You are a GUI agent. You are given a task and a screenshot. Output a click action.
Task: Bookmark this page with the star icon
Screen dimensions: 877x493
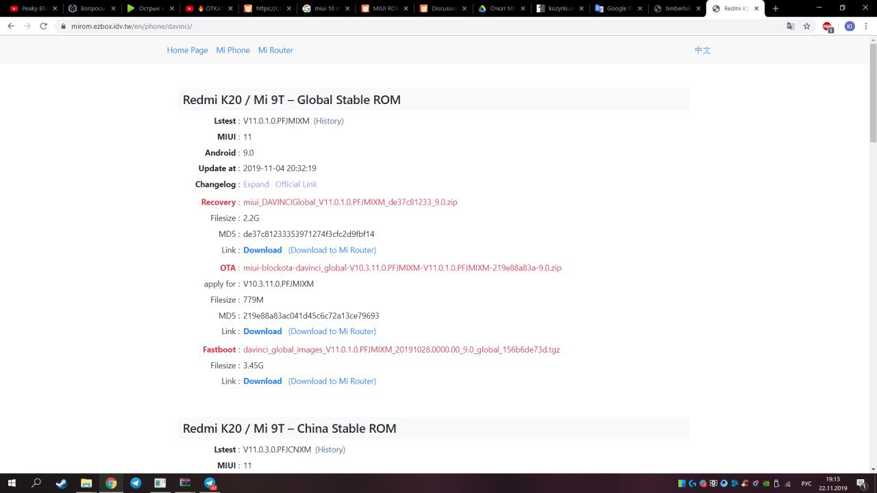(807, 26)
